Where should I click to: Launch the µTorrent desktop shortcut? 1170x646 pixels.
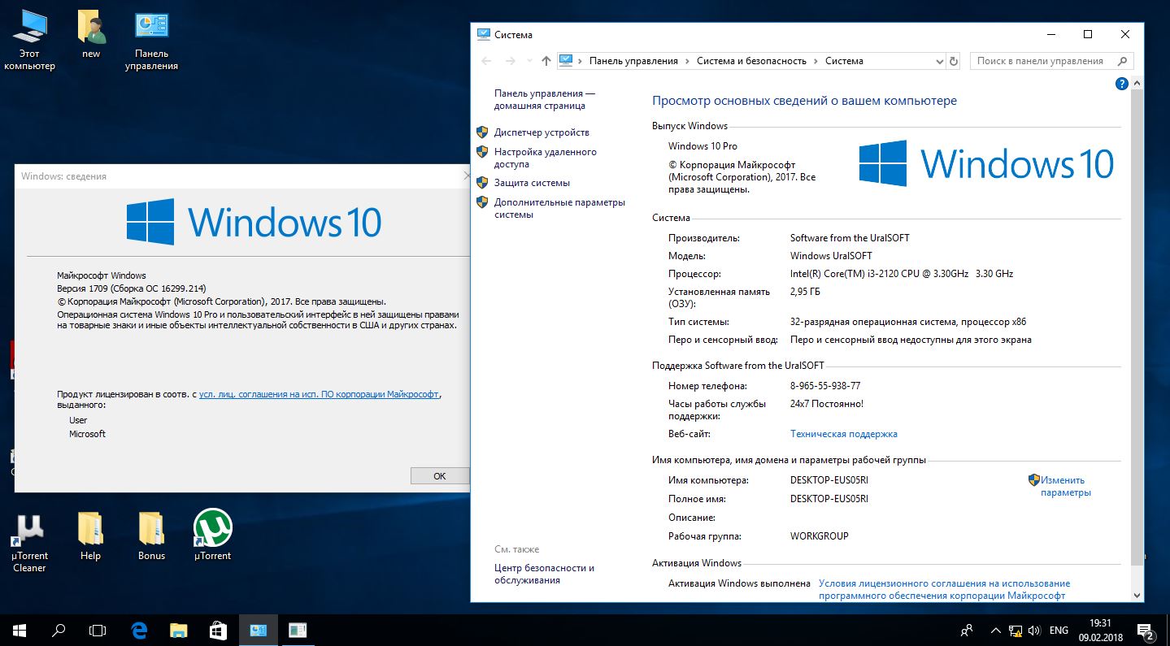pos(212,535)
